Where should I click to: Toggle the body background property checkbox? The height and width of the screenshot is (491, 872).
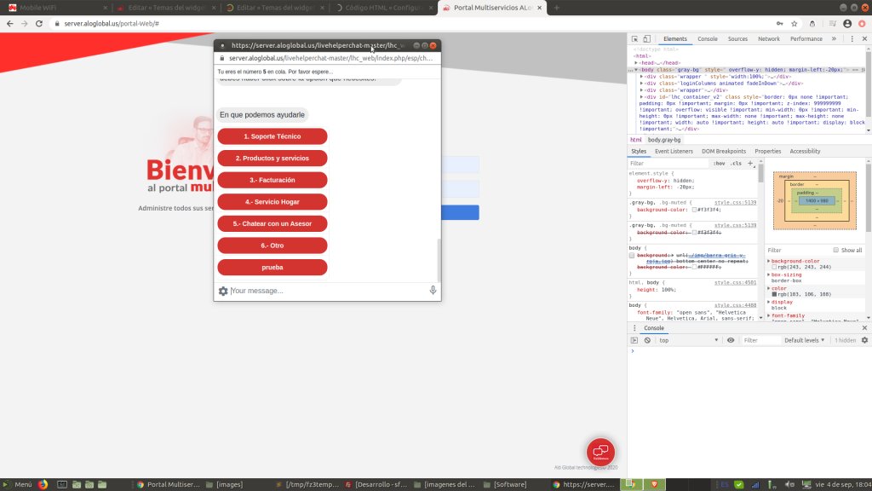(x=632, y=256)
